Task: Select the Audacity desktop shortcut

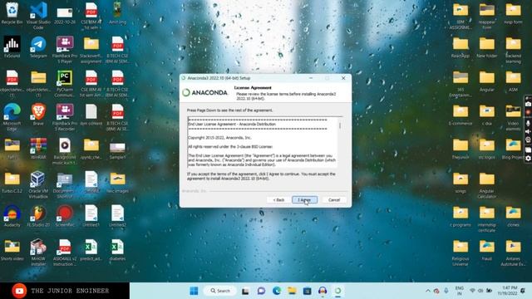Action: [x=12, y=216]
